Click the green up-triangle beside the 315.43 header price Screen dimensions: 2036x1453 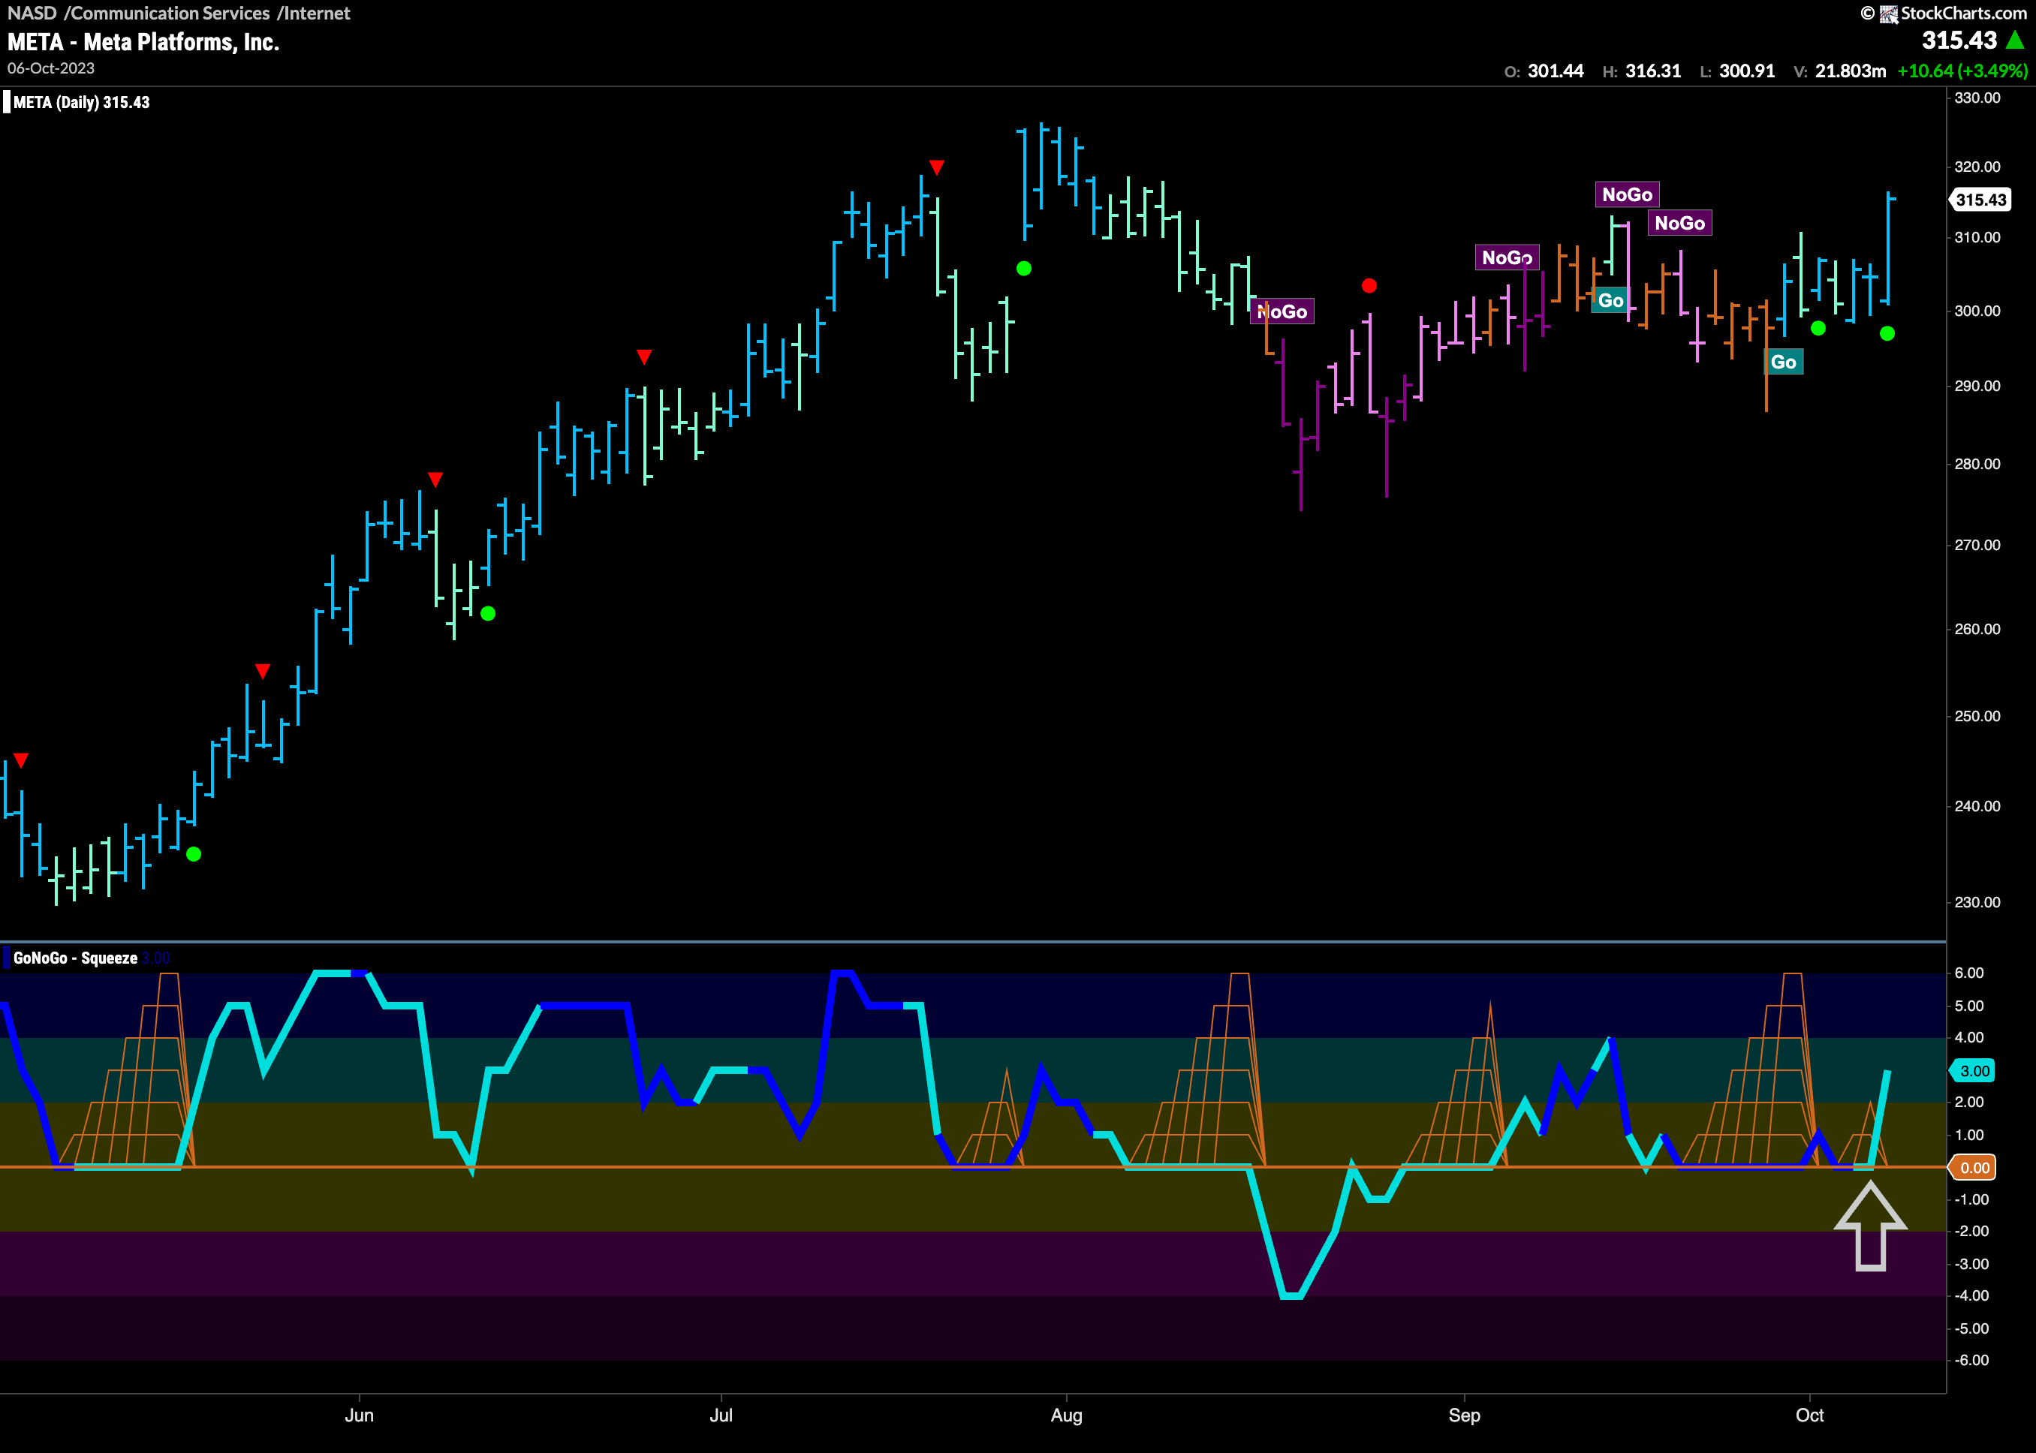2016,41
